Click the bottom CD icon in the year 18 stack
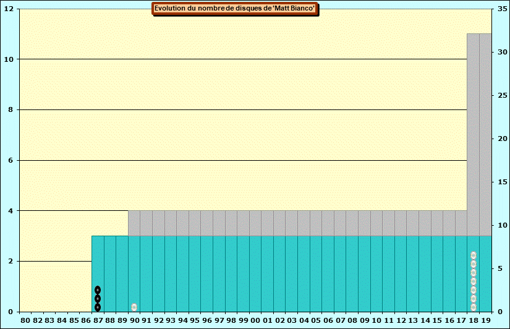The width and height of the screenshot is (510, 329). 474,307
